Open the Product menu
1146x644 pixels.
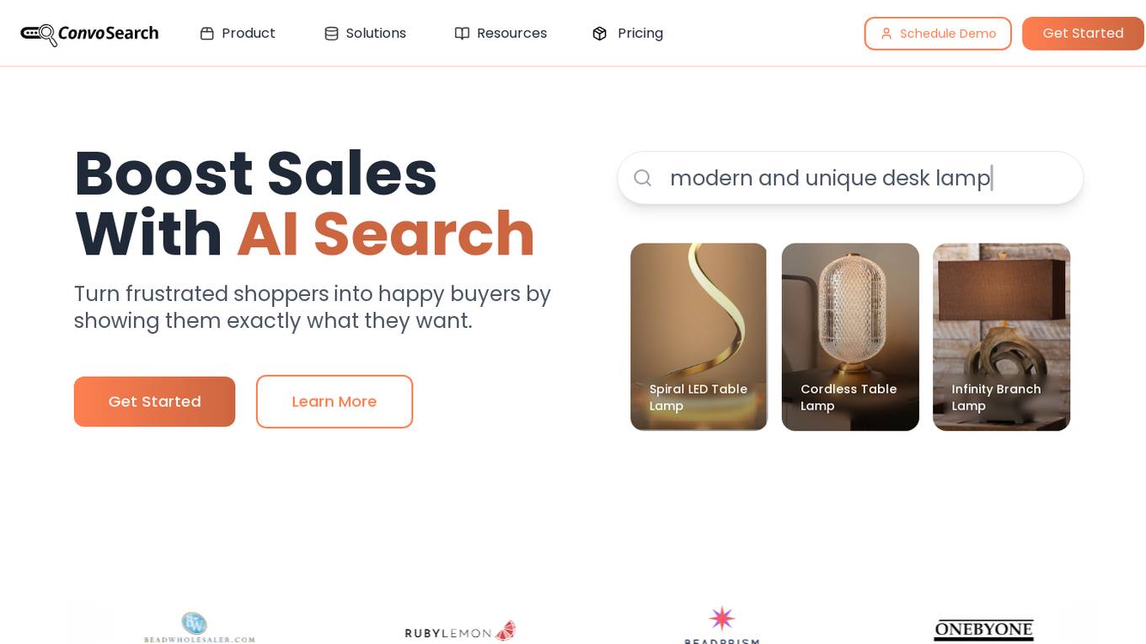[238, 34]
